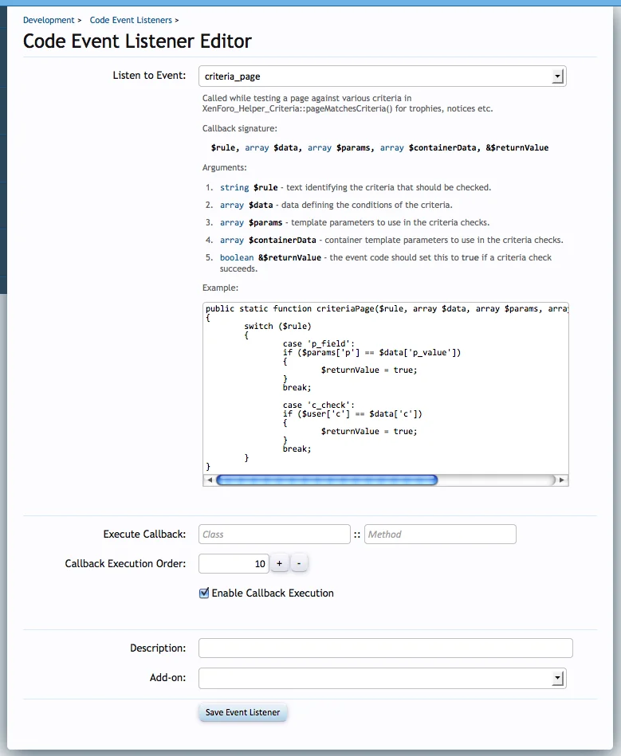
Task: Open the Listen to Event dropdown
Action: coord(382,76)
